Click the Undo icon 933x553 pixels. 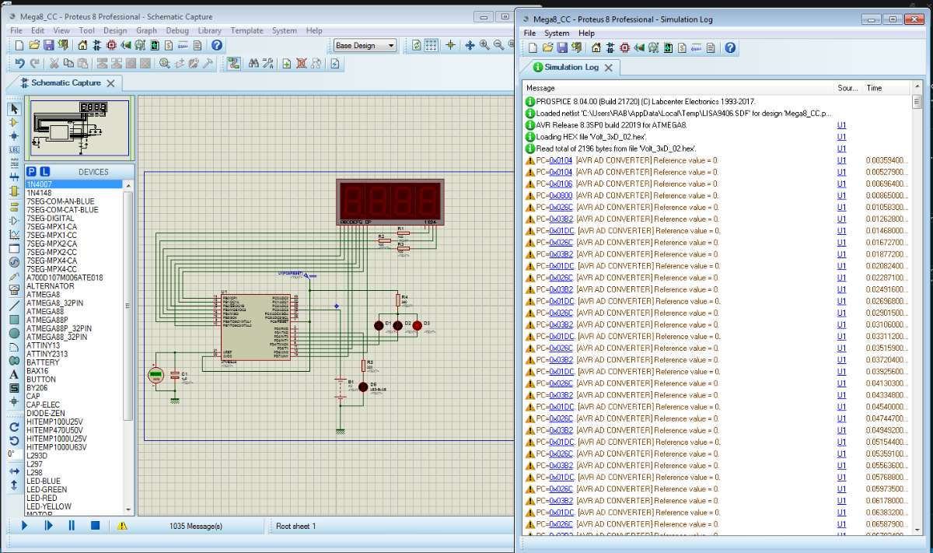(x=19, y=64)
